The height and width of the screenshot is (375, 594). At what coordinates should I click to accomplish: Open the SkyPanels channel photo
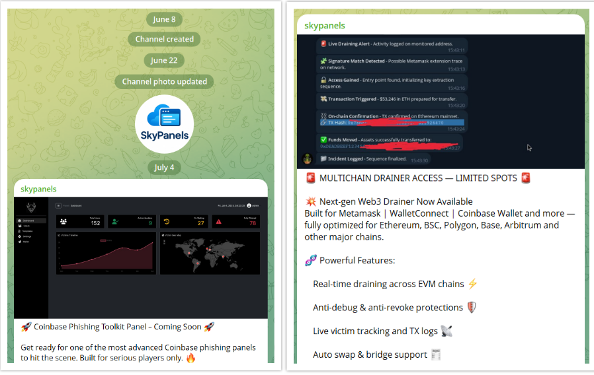165,124
